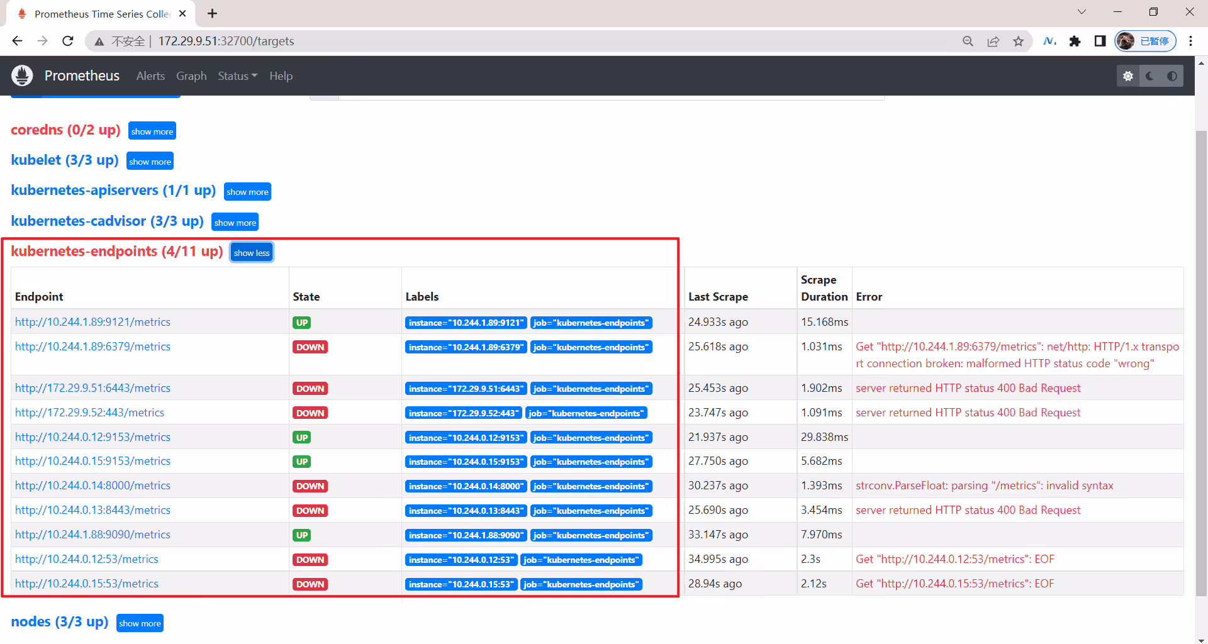Screen dimensions: 1208x644
Task: Open the share page icon
Action: 993,41
